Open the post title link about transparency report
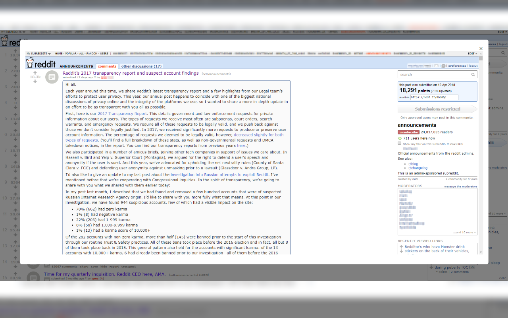 [131, 73]
